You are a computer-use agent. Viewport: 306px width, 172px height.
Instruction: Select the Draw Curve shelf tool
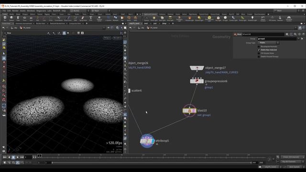[68, 18]
